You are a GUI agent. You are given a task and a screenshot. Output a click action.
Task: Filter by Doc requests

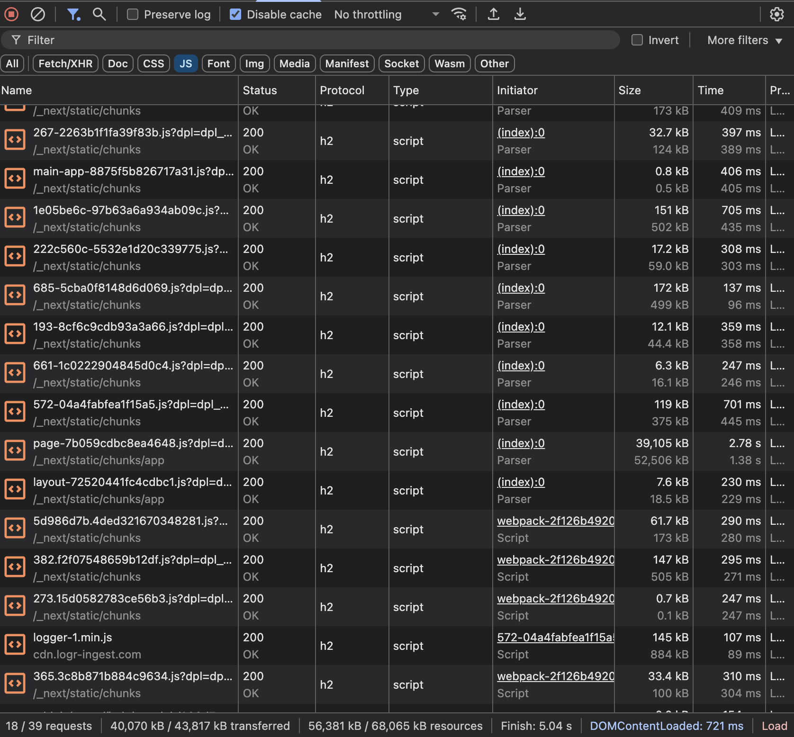[x=118, y=63]
